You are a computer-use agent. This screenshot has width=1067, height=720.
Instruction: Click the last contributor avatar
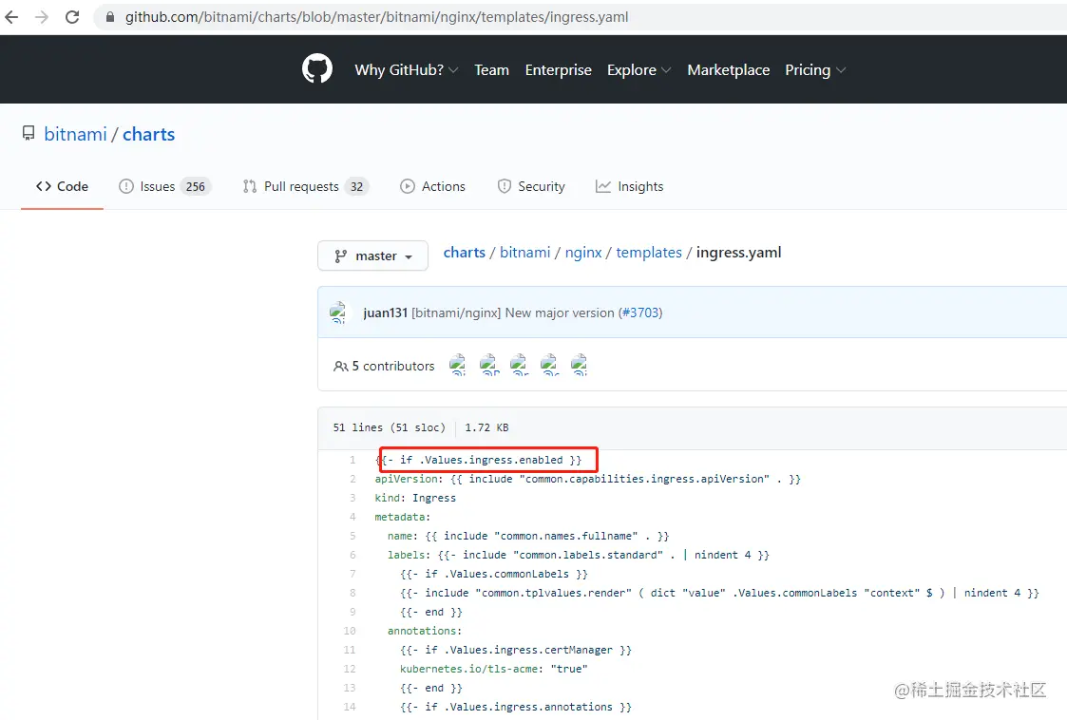coord(579,365)
